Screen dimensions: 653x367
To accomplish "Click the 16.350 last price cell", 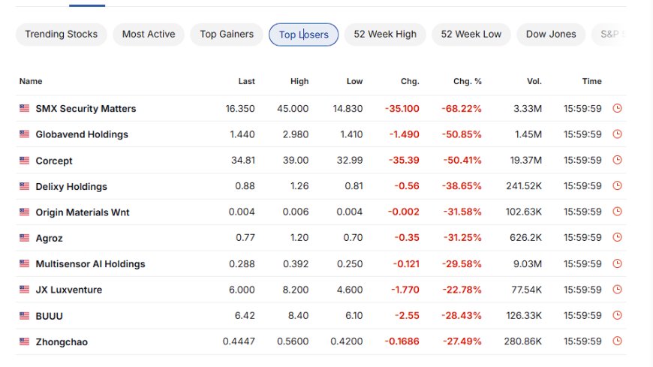I will point(240,109).
